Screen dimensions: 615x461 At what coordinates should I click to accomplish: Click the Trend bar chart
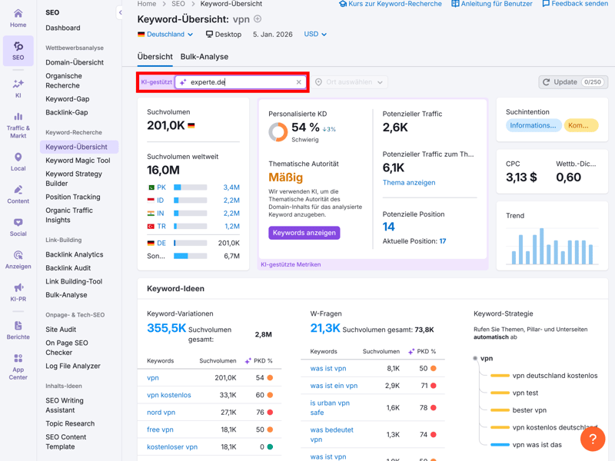(551, 246)
